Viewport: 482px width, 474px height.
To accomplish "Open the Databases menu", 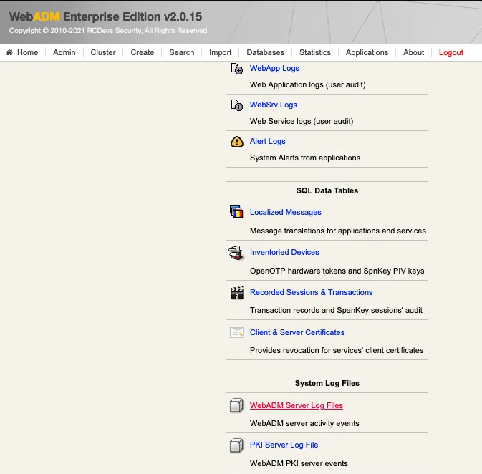I will click(265, 52).
